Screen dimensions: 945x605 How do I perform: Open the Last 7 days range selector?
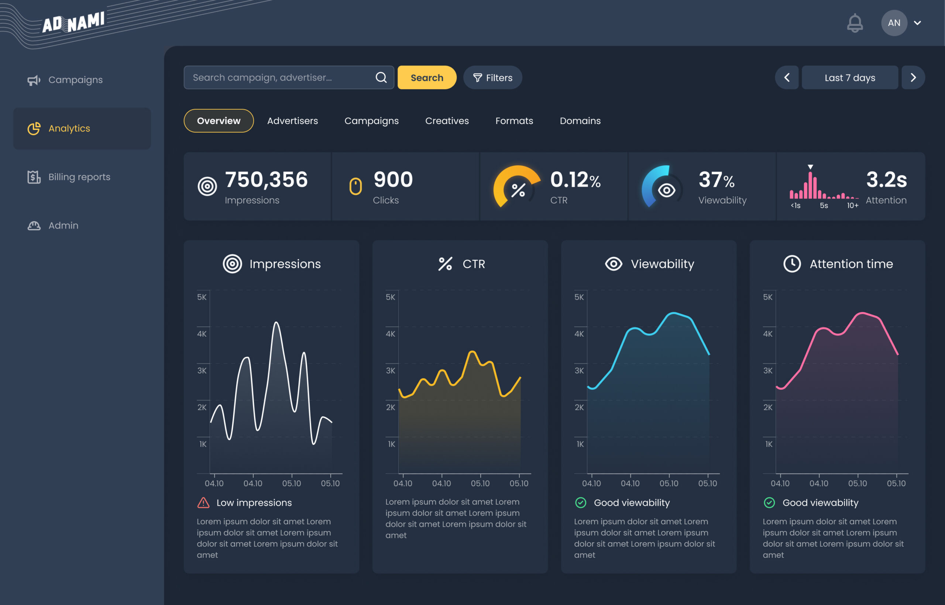pos(850,78)
